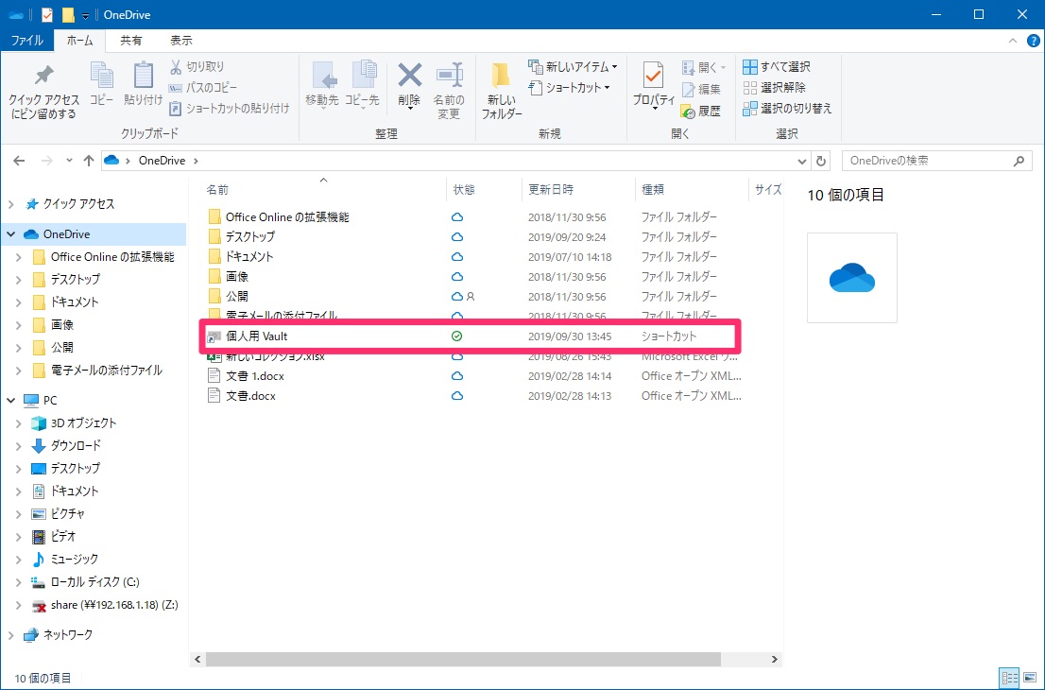Click the Back navigation arrow
Screen dimensions: 1045x690
[19, 161]
